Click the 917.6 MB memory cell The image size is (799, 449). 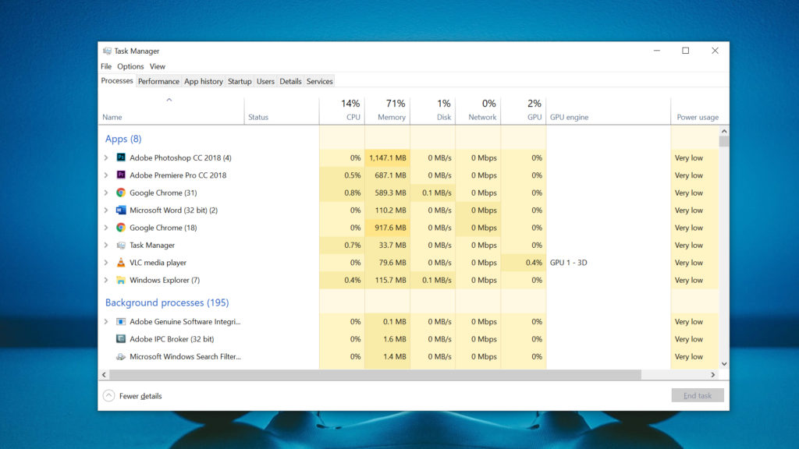pyautogui.click(x=387, y=228)
